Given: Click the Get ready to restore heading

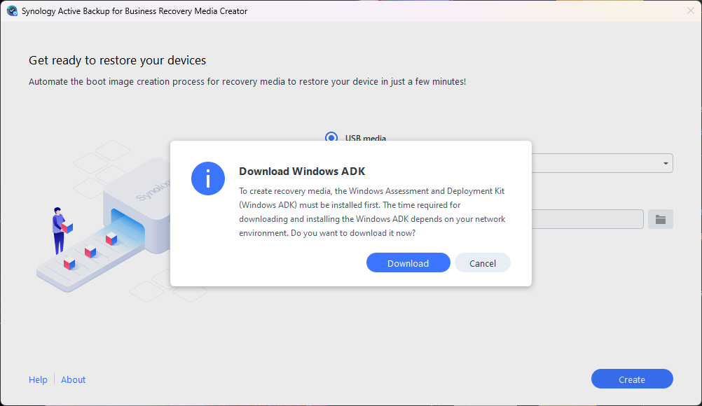Looking at the screenshot, I should [117, 61].
